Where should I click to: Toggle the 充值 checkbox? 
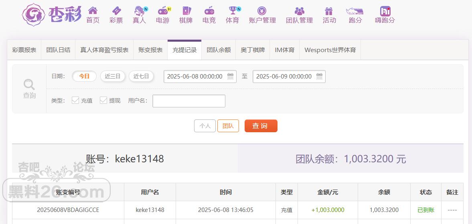coord(75,101)
